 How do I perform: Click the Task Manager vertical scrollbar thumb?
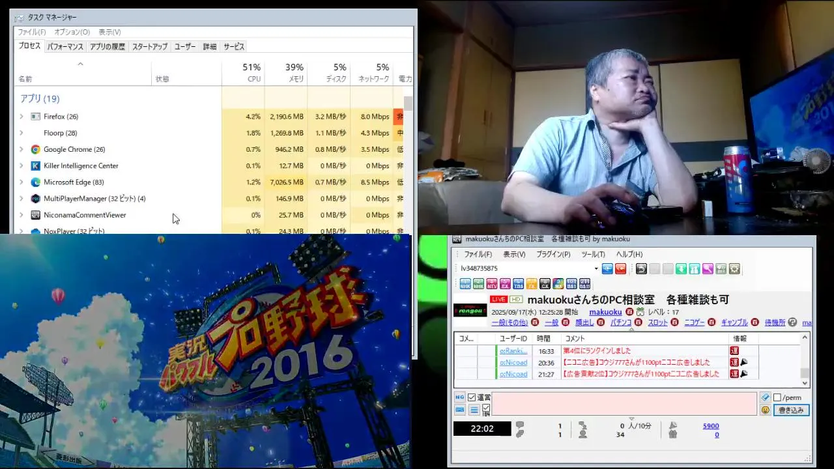(409, 104)
